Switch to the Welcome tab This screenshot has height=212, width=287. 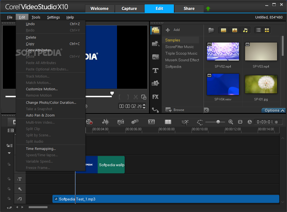tap(100, 9)
